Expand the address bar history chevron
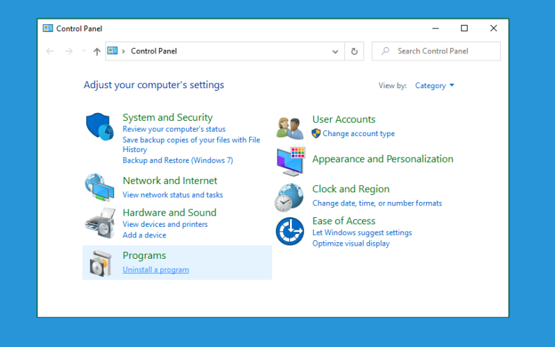 coord(335,51)
